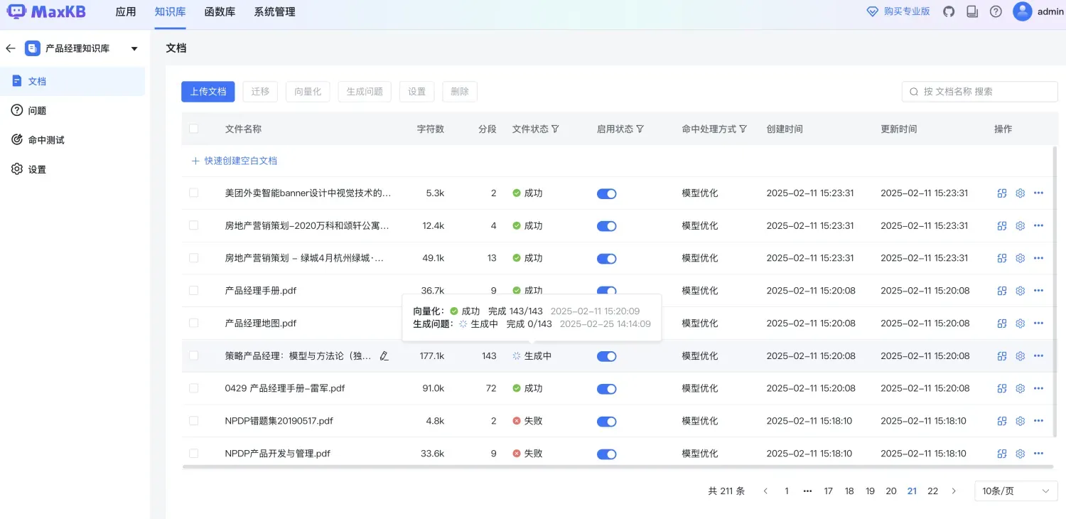Switch to the 函数库 tab
The width and height of the screenshot is (1066, 519).
point(220,11)
